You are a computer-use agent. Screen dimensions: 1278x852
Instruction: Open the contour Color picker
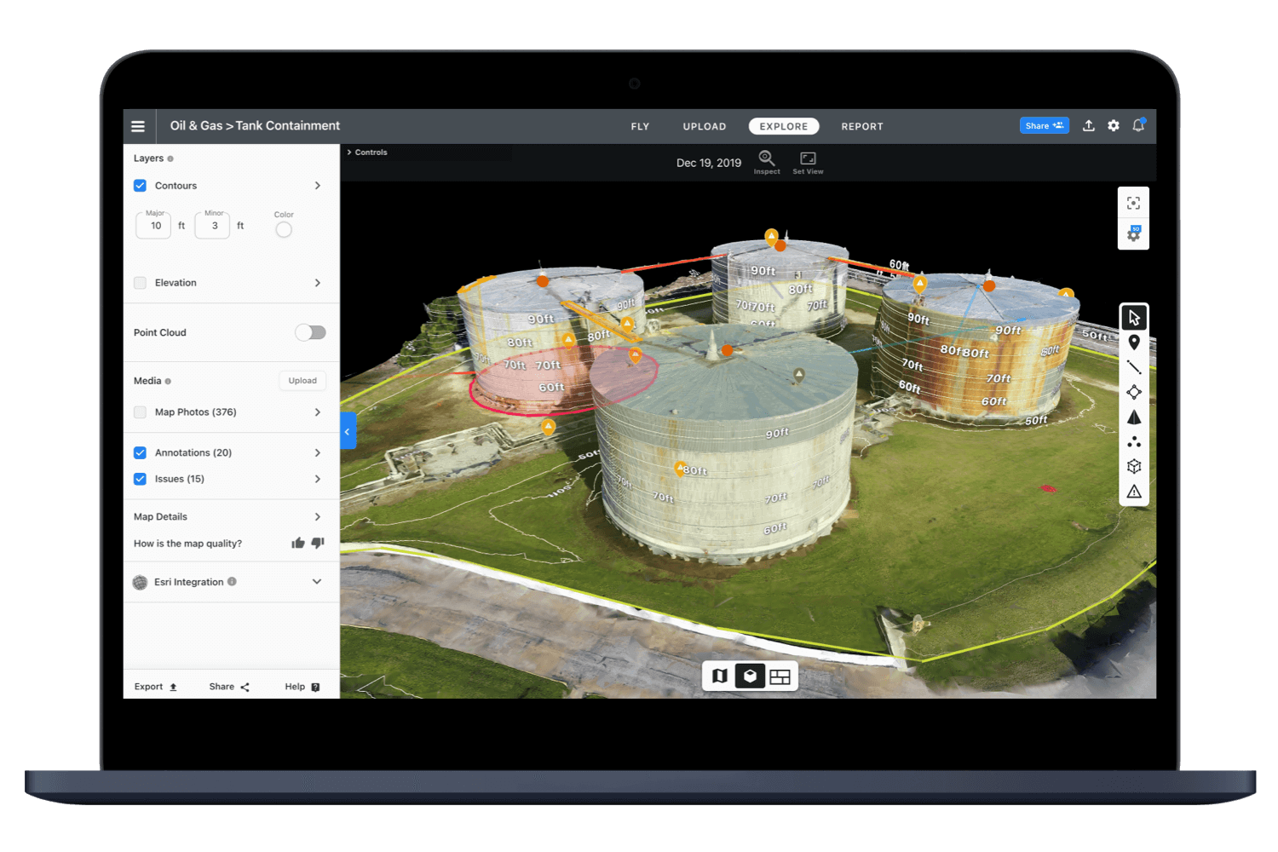(284, 228)
